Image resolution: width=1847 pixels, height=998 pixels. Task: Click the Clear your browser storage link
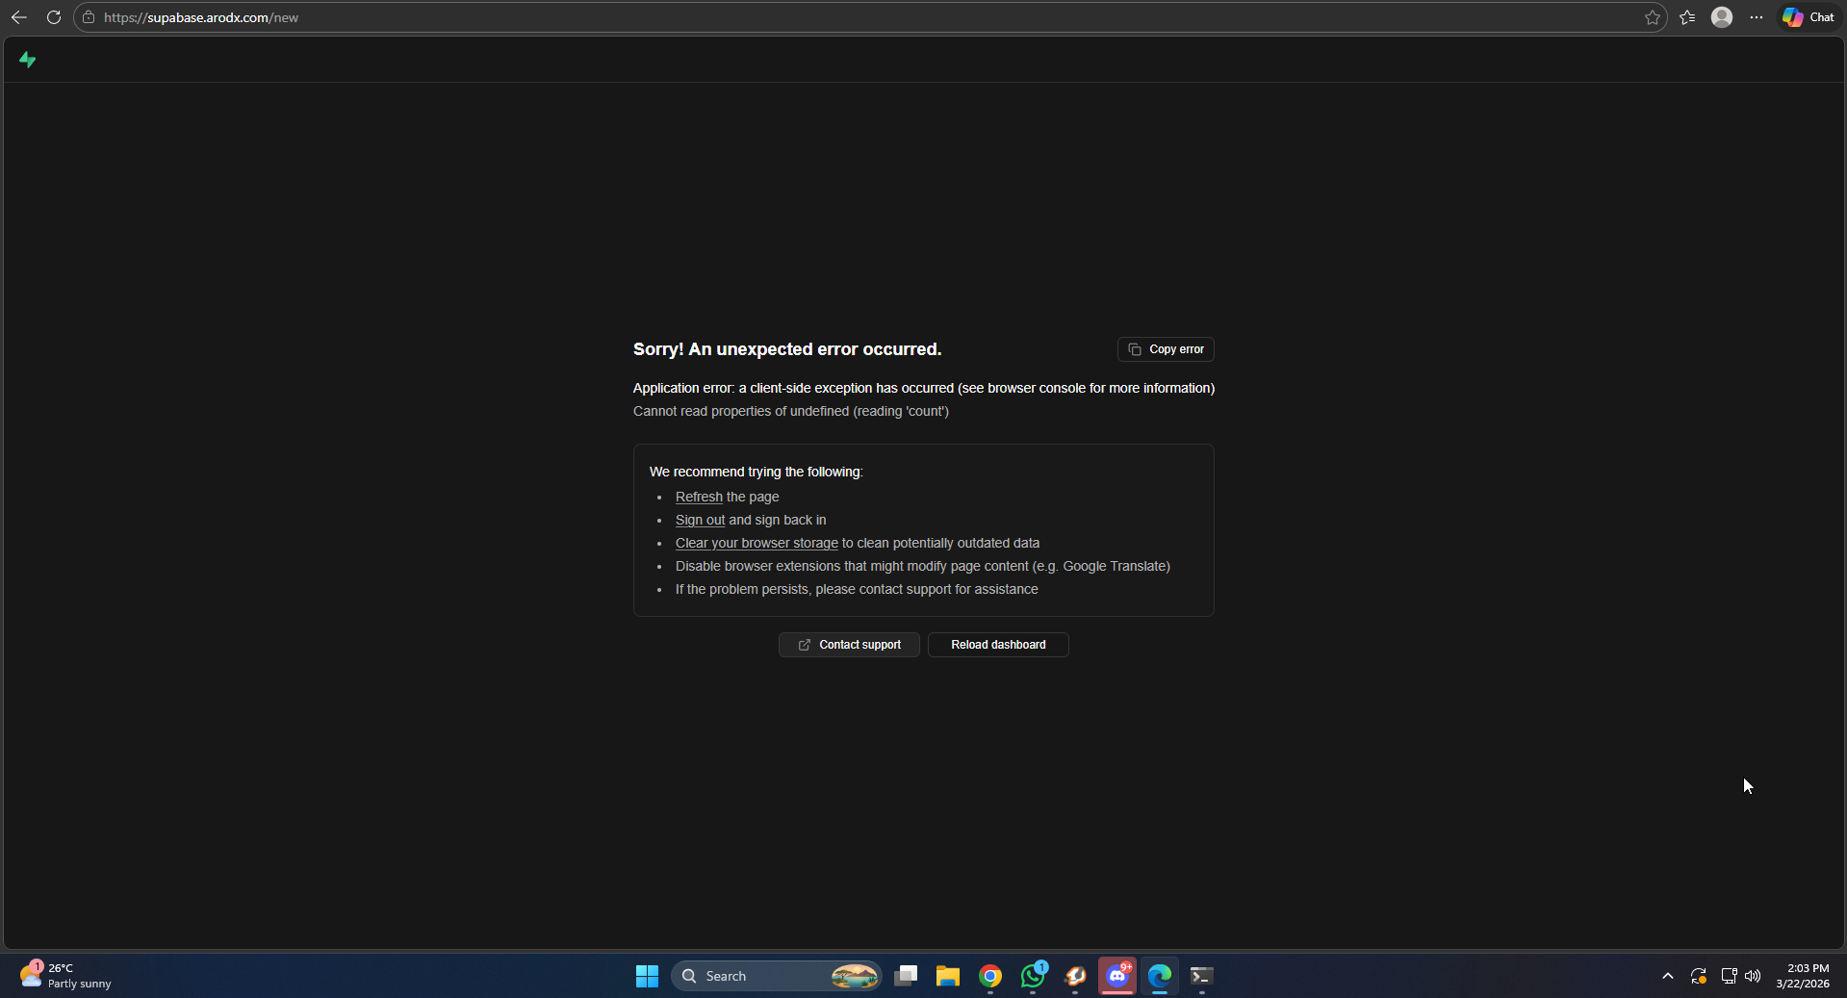pos(757,543)
